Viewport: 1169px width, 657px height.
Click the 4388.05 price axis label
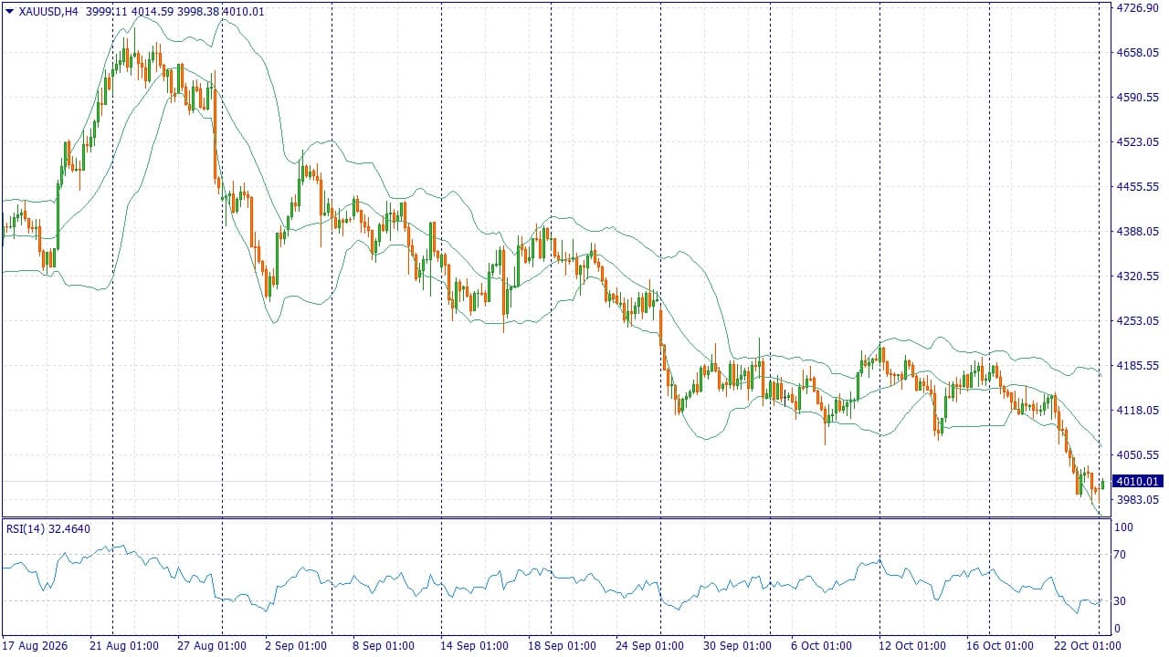(x=1137, y=231)
